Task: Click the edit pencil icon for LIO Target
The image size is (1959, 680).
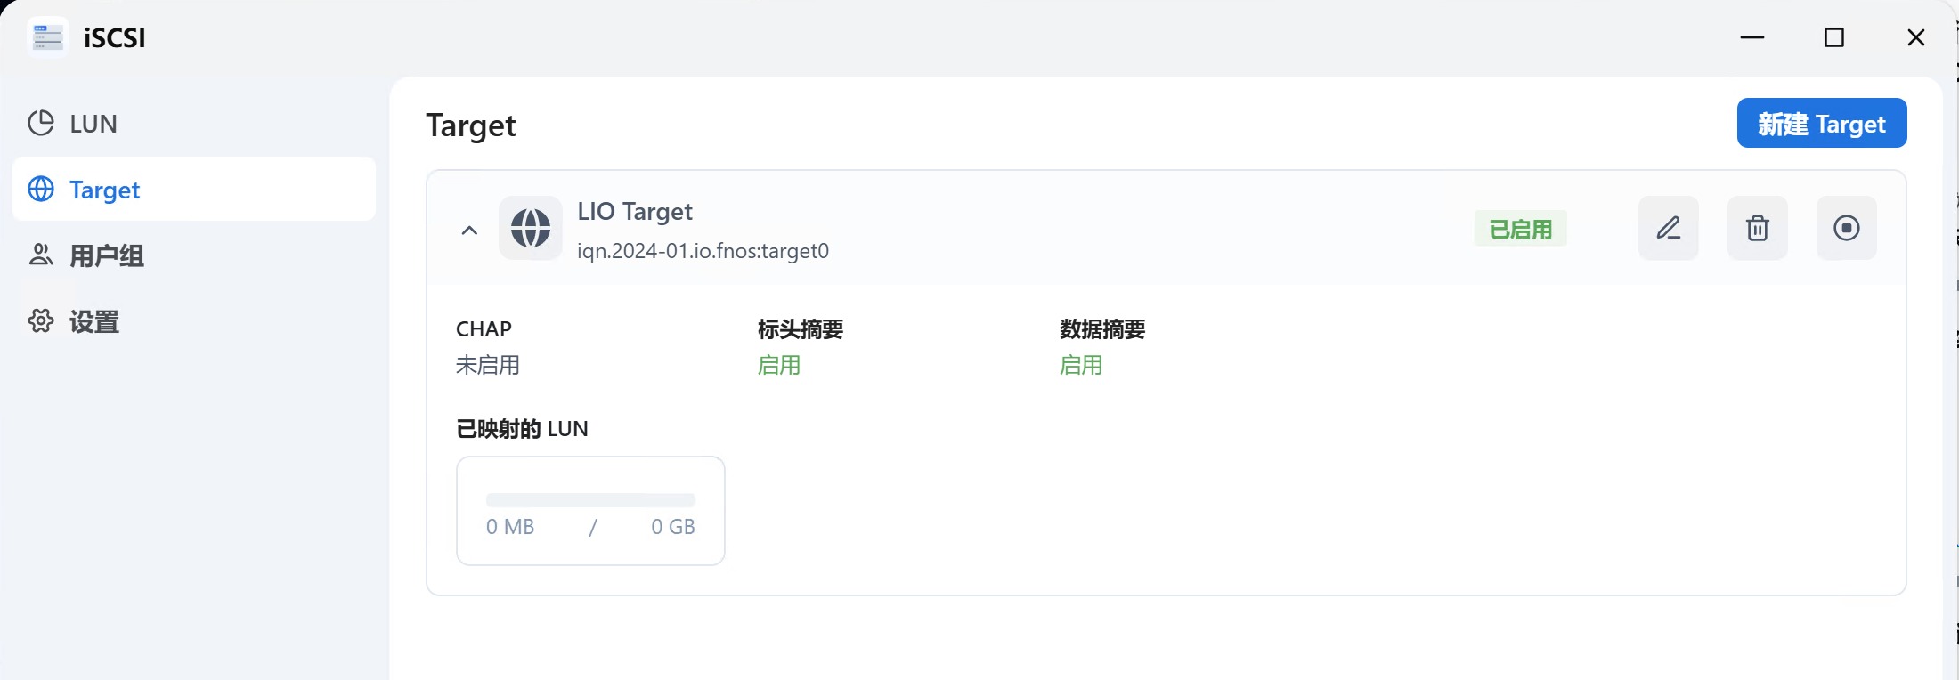Action: point(1668,228)
